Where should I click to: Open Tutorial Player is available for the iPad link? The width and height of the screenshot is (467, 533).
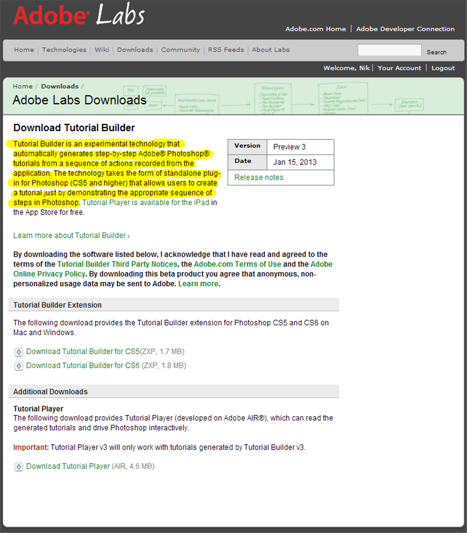point(146,202)
